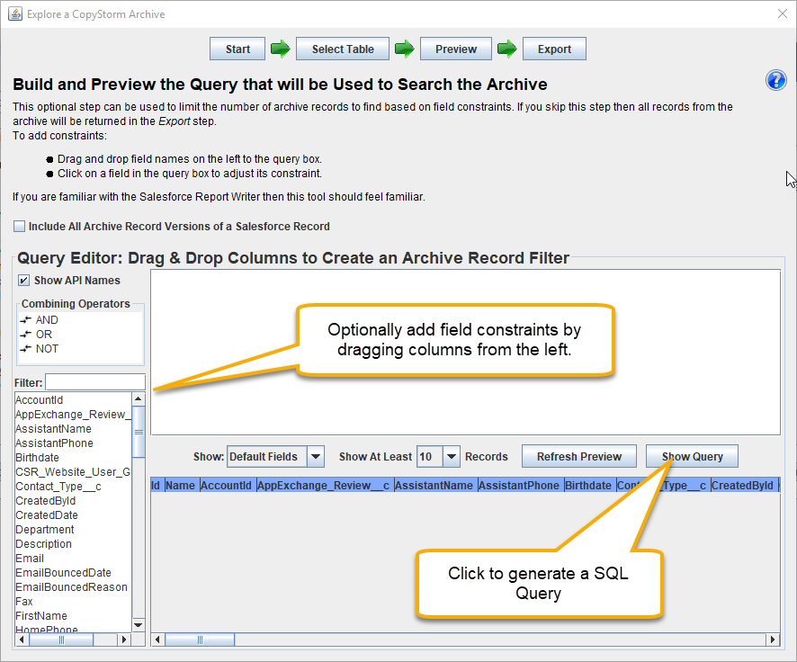Click the field list vertical scrollbar thumb

tap(139, 432)
